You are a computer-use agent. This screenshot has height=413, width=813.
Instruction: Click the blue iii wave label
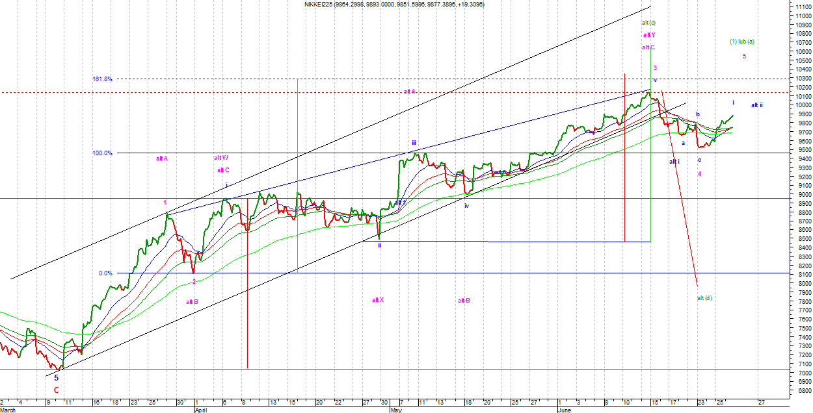coord(413,143)
